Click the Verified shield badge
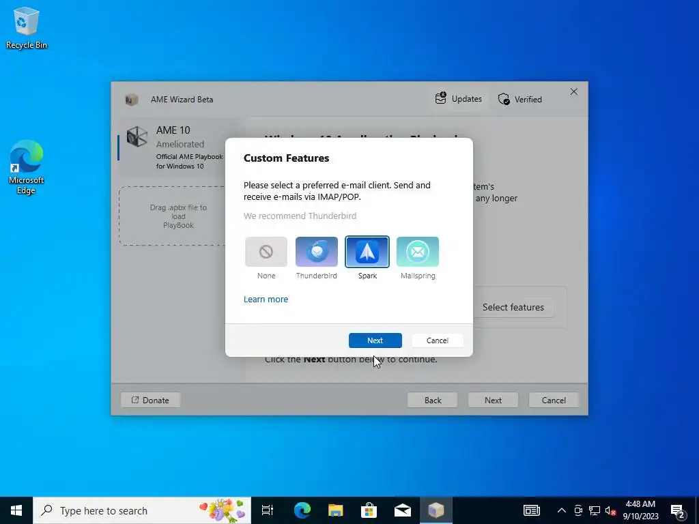Image resolution: width=699 pixels, height=524 pixels. pyautogui.click(x=519, y=100)
